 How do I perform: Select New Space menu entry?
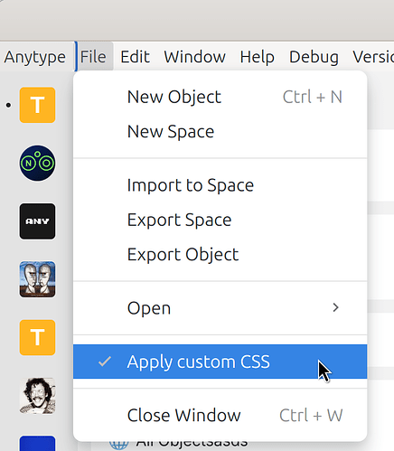(x=220, y=132)
